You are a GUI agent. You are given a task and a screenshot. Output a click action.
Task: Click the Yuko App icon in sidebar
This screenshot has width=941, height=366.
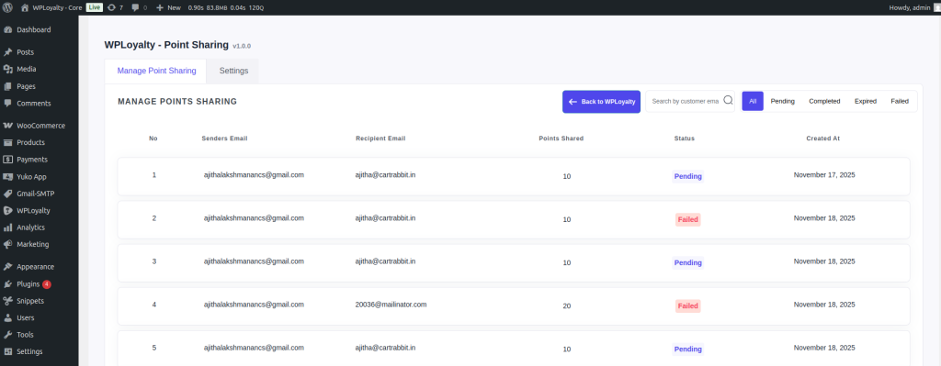pos(7,177)
